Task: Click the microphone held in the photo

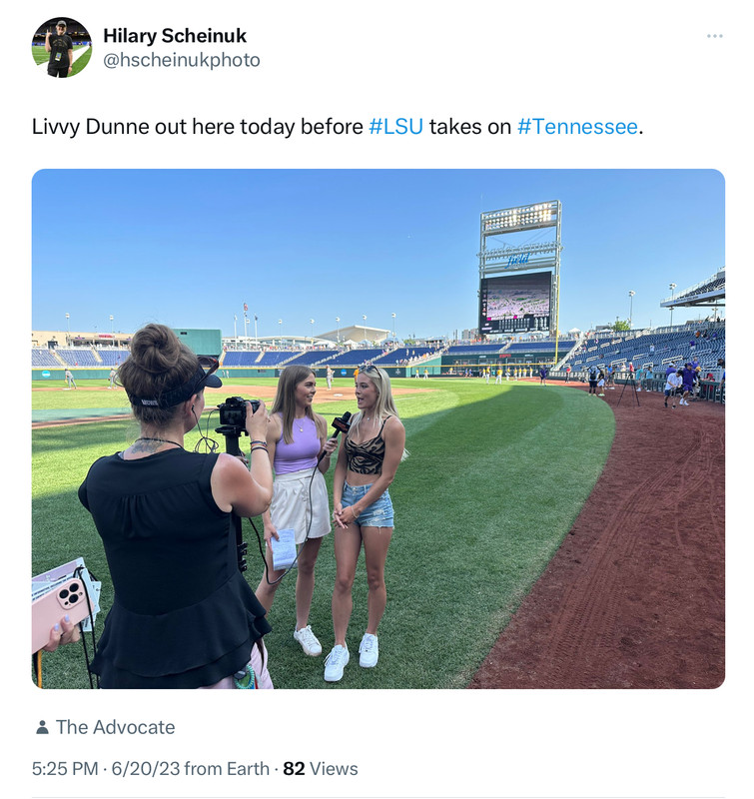Action: pyautogui.click(x=342, y=423)
